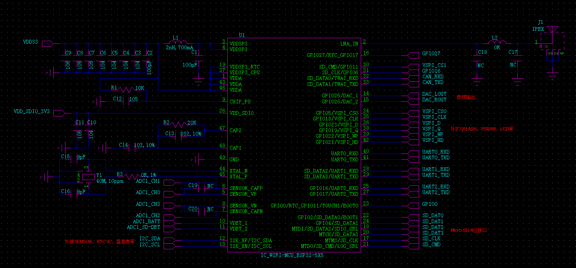Click the VDD3P3_CPU pin name

click(x=245, y=73)
